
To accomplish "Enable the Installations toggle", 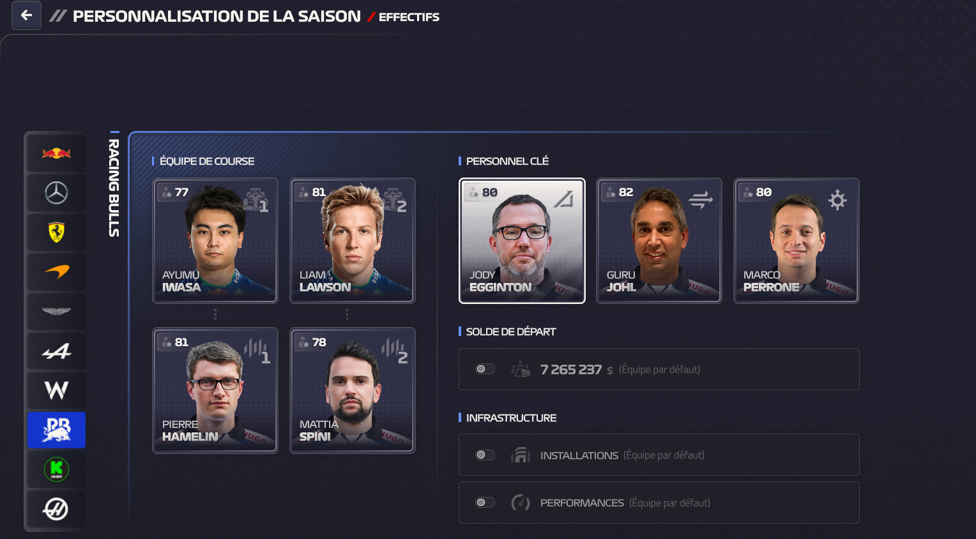I will (x=485, y=455).
